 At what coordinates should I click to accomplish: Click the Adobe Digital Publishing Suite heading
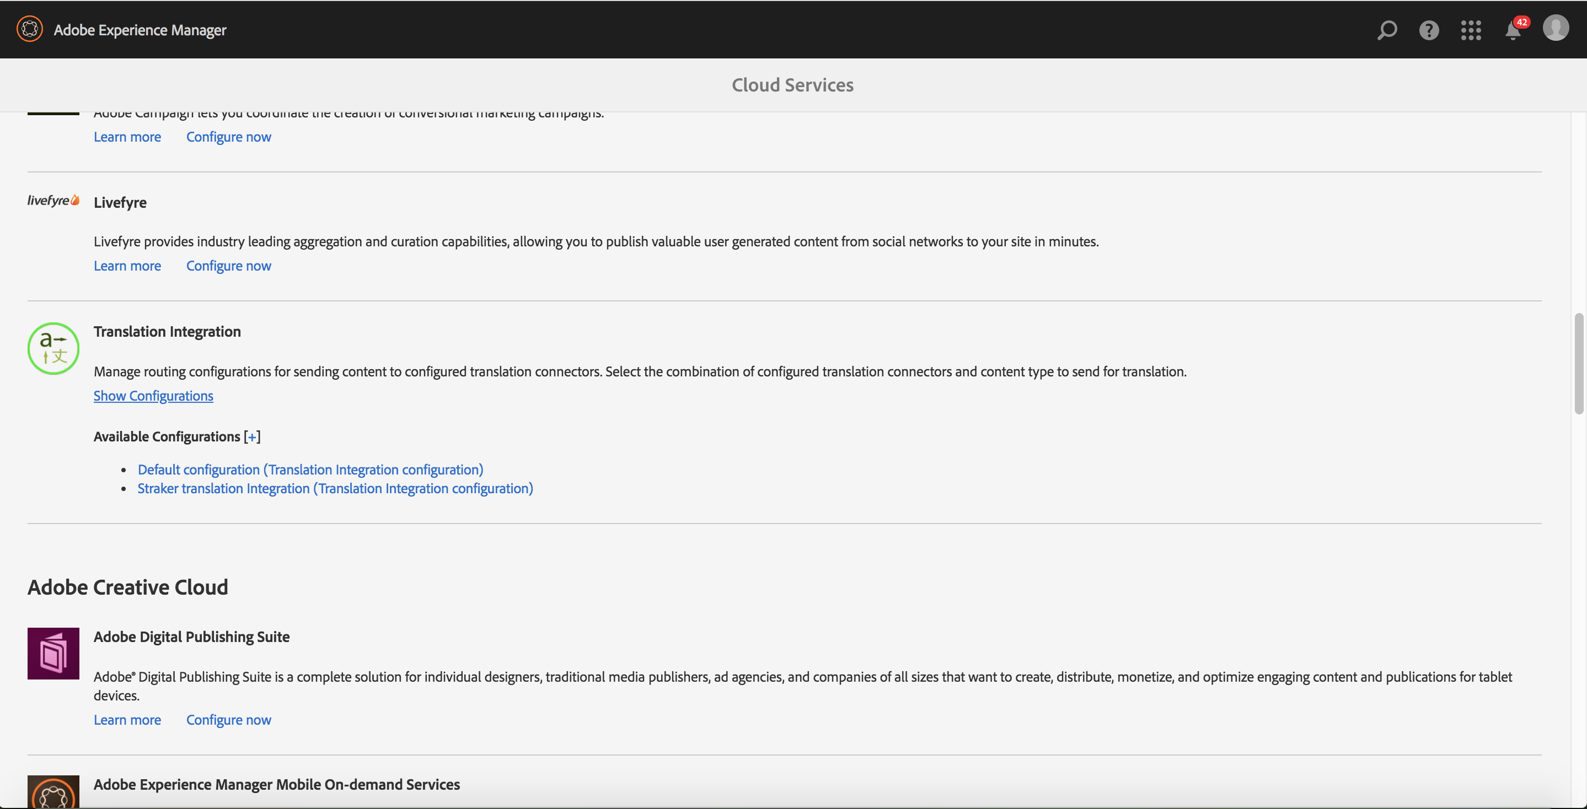191,637
